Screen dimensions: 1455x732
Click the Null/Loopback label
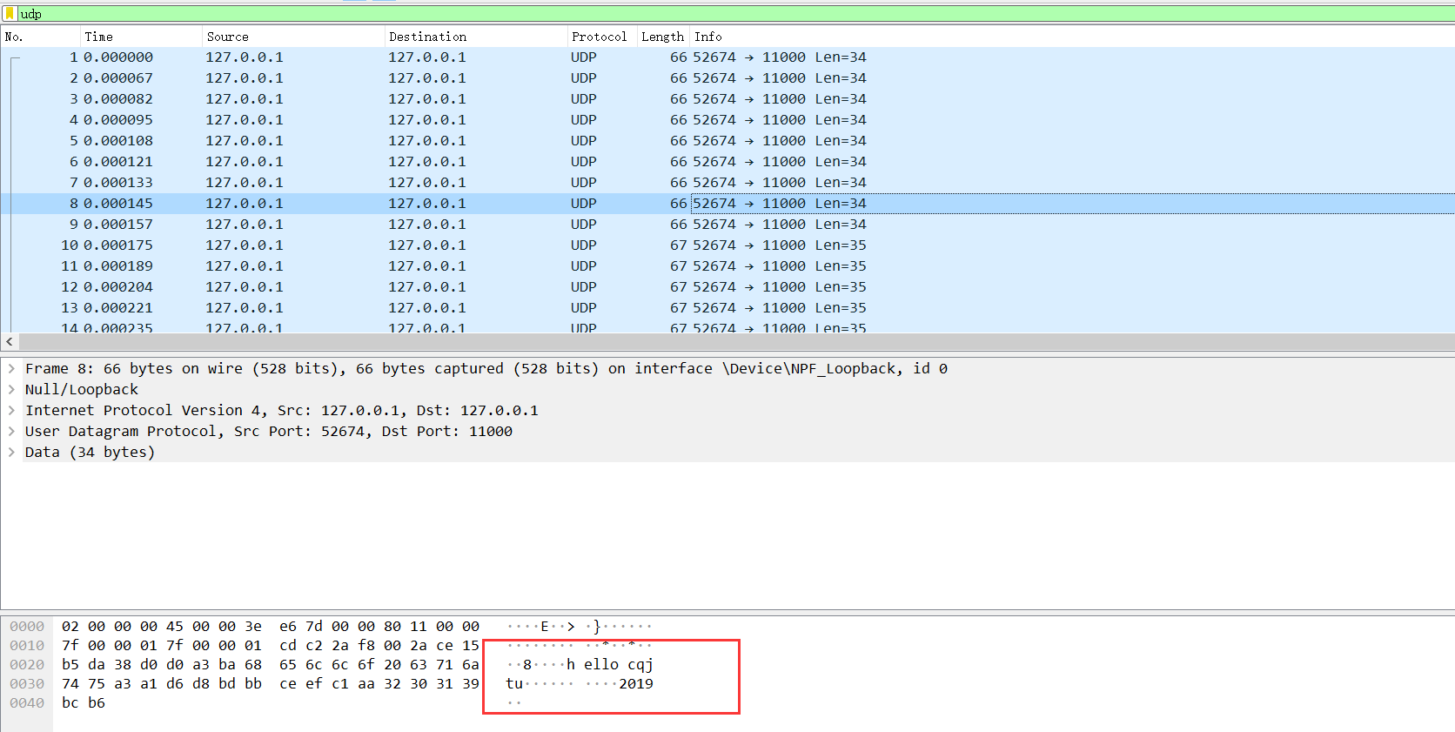coord(81,389)
